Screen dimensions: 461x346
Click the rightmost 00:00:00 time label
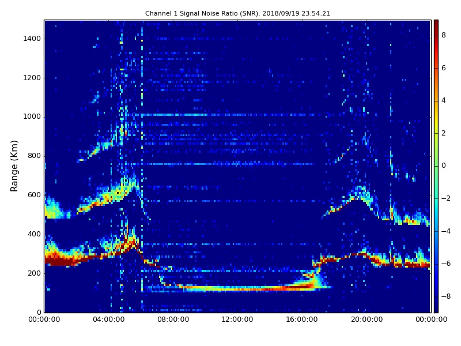tap(431, 319)
